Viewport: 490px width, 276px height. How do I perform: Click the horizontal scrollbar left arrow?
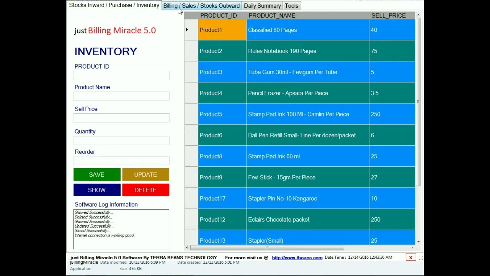pyautogui.click(x=187, y=248)
